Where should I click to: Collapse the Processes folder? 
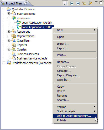coord(9,18)
